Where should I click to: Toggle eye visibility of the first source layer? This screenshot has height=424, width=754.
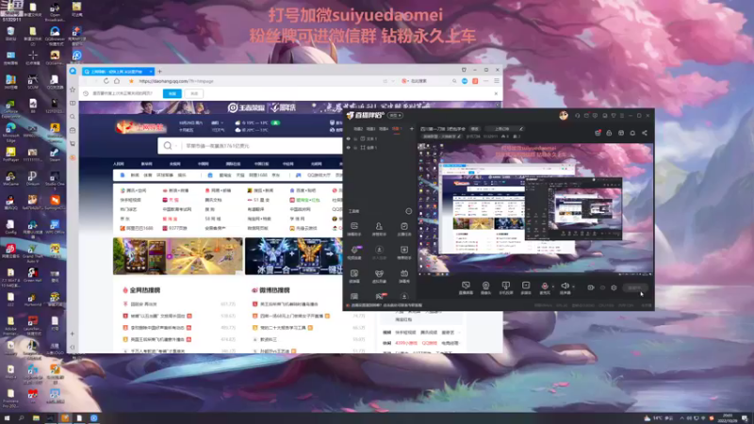pyautogui.click(x=349, y=139)
